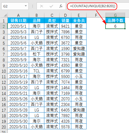Select row 10 header
Screen dimensions: 129x133
click(4, 71)
